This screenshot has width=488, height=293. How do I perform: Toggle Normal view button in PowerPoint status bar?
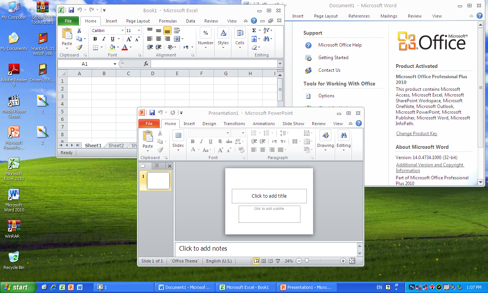256,261
